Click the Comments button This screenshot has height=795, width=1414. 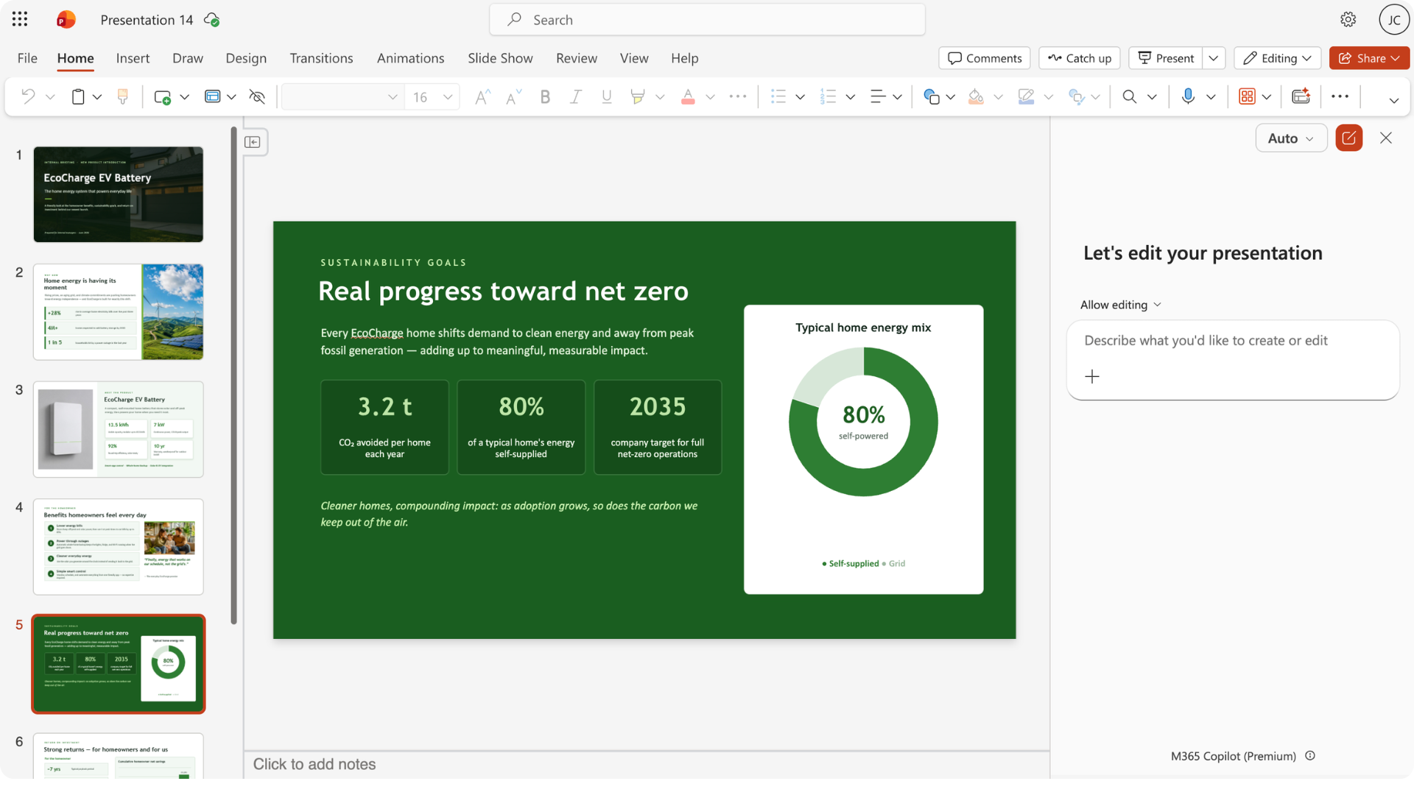985,58
